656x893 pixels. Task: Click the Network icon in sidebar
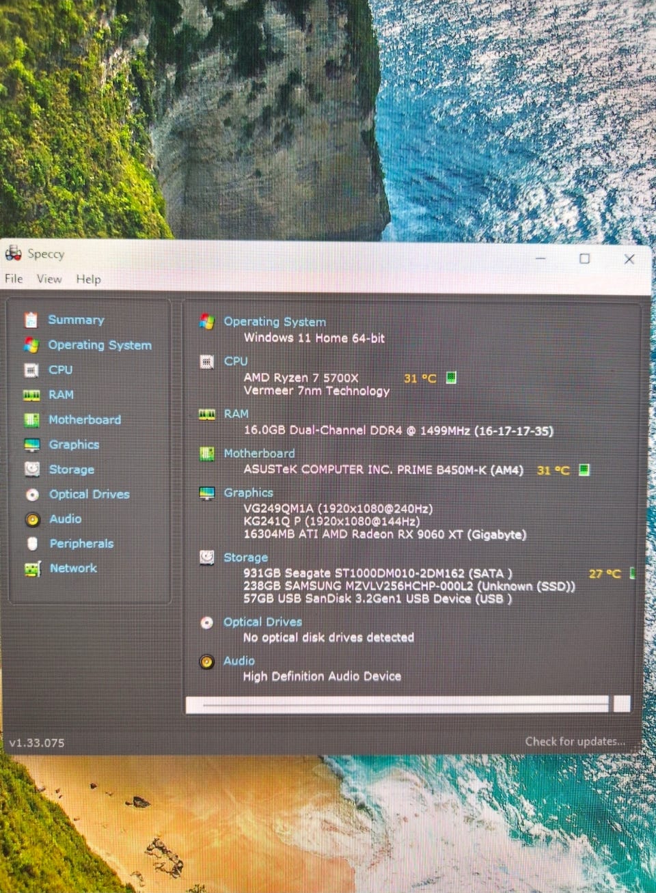[x=32, y=568]
